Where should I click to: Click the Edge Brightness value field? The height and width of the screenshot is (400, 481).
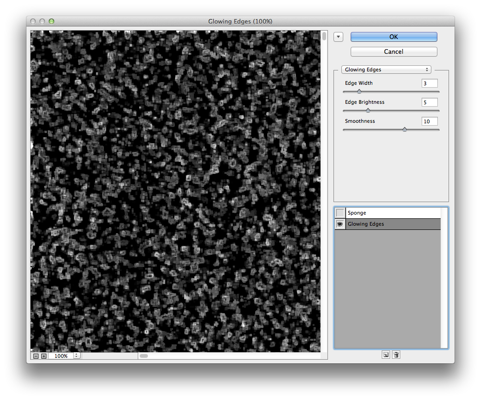click(429, 102)
